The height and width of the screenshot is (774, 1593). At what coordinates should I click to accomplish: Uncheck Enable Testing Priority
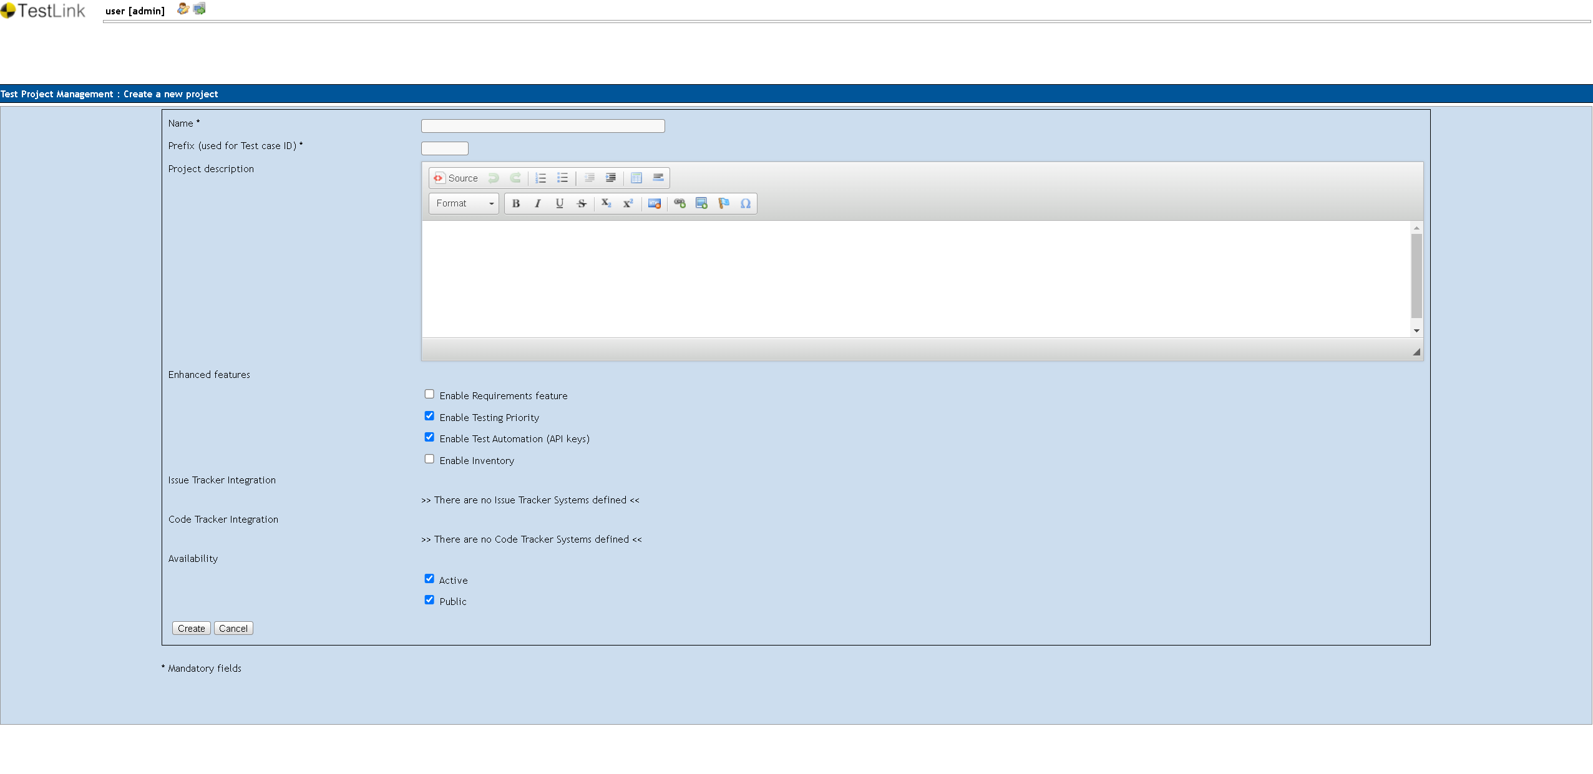click(429, 416)
